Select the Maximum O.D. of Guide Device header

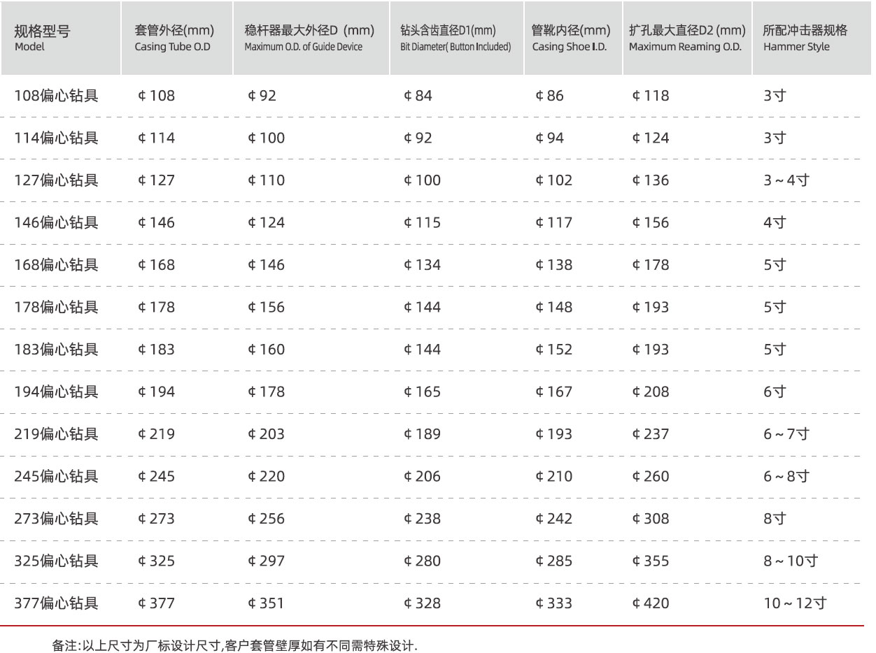pos(309,38)
